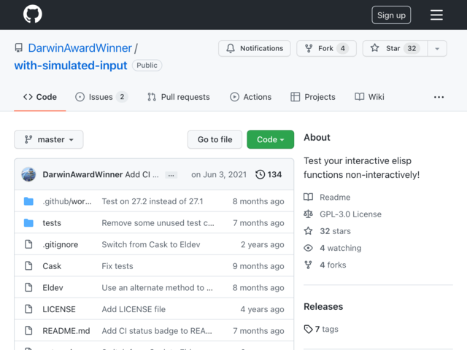Click the .github/workflows folder icon
The height and width of the screenshot is (350, 467).
click(x=28, y=201)
